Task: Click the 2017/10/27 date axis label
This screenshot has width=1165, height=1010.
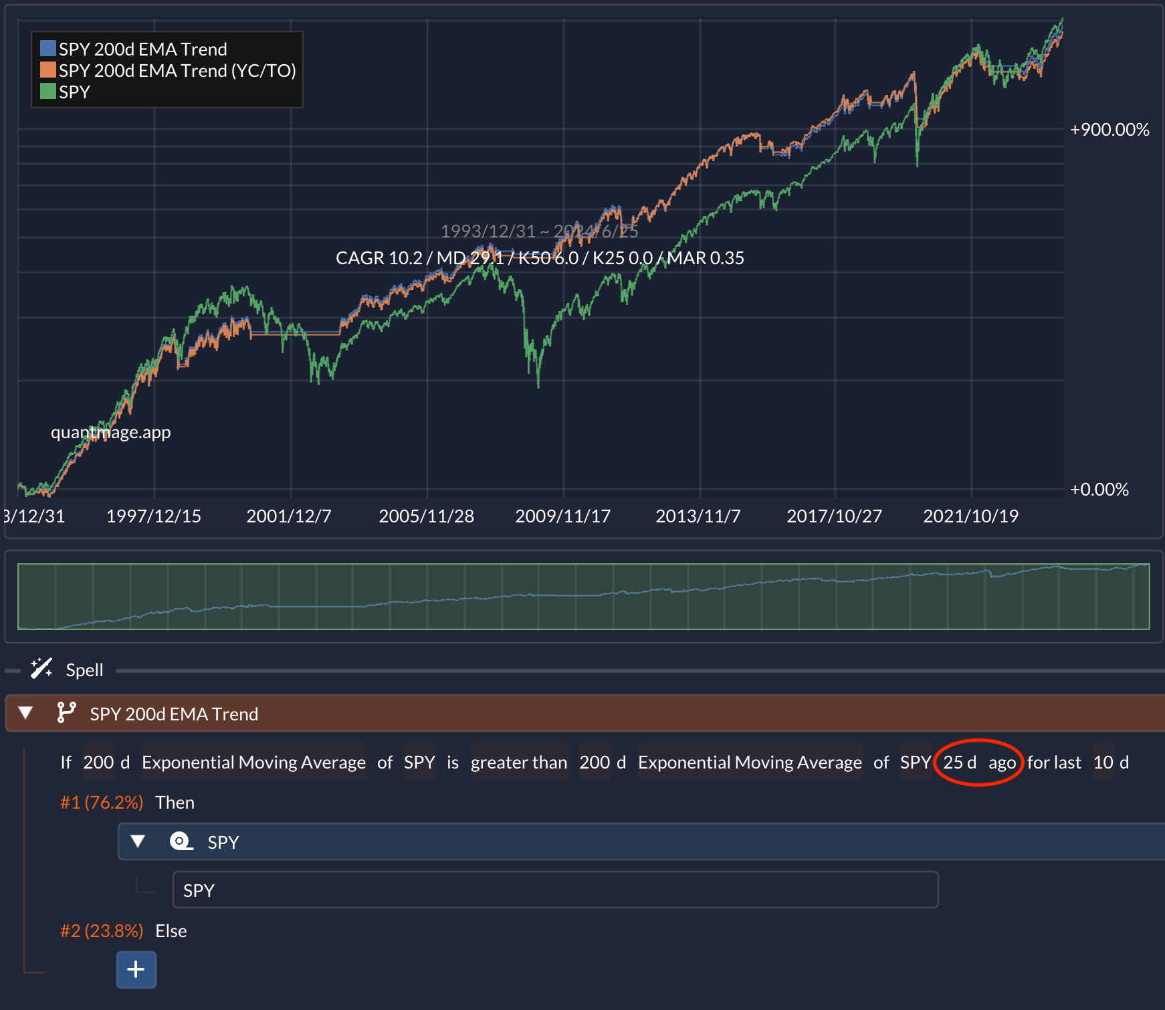Action: (x=834, y=516)
